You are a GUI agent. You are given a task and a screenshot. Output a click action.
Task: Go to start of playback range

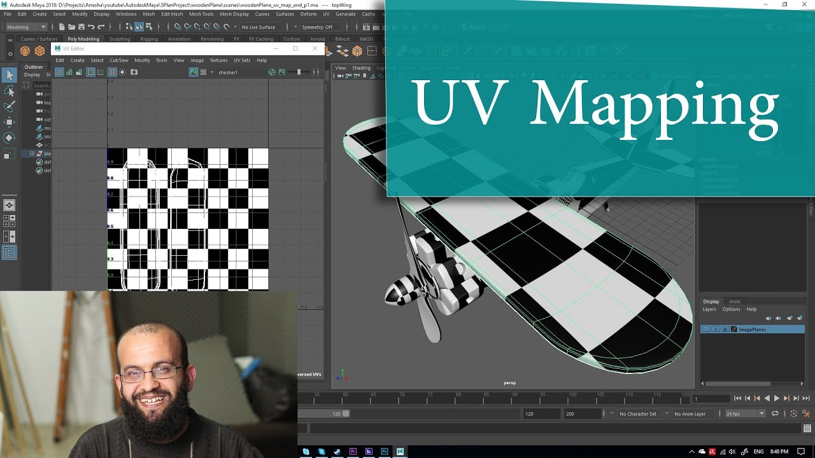coord(737,398)
